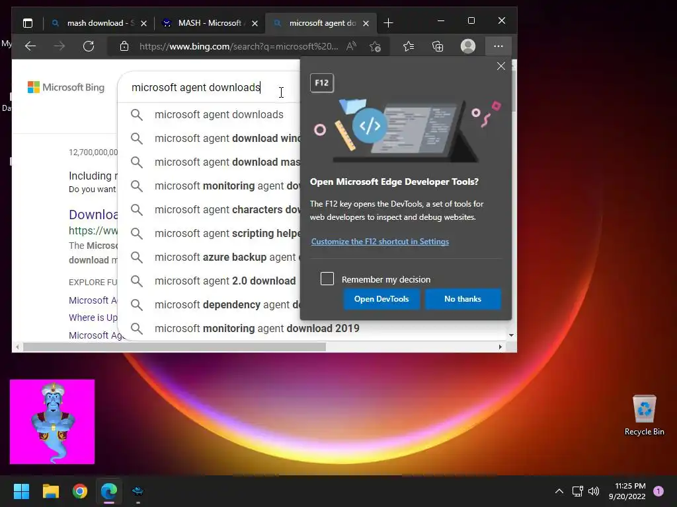Close the 'MASH - Microsoft' tab
The width and height of the screenshot is (677, 507).
pos(255,23)
